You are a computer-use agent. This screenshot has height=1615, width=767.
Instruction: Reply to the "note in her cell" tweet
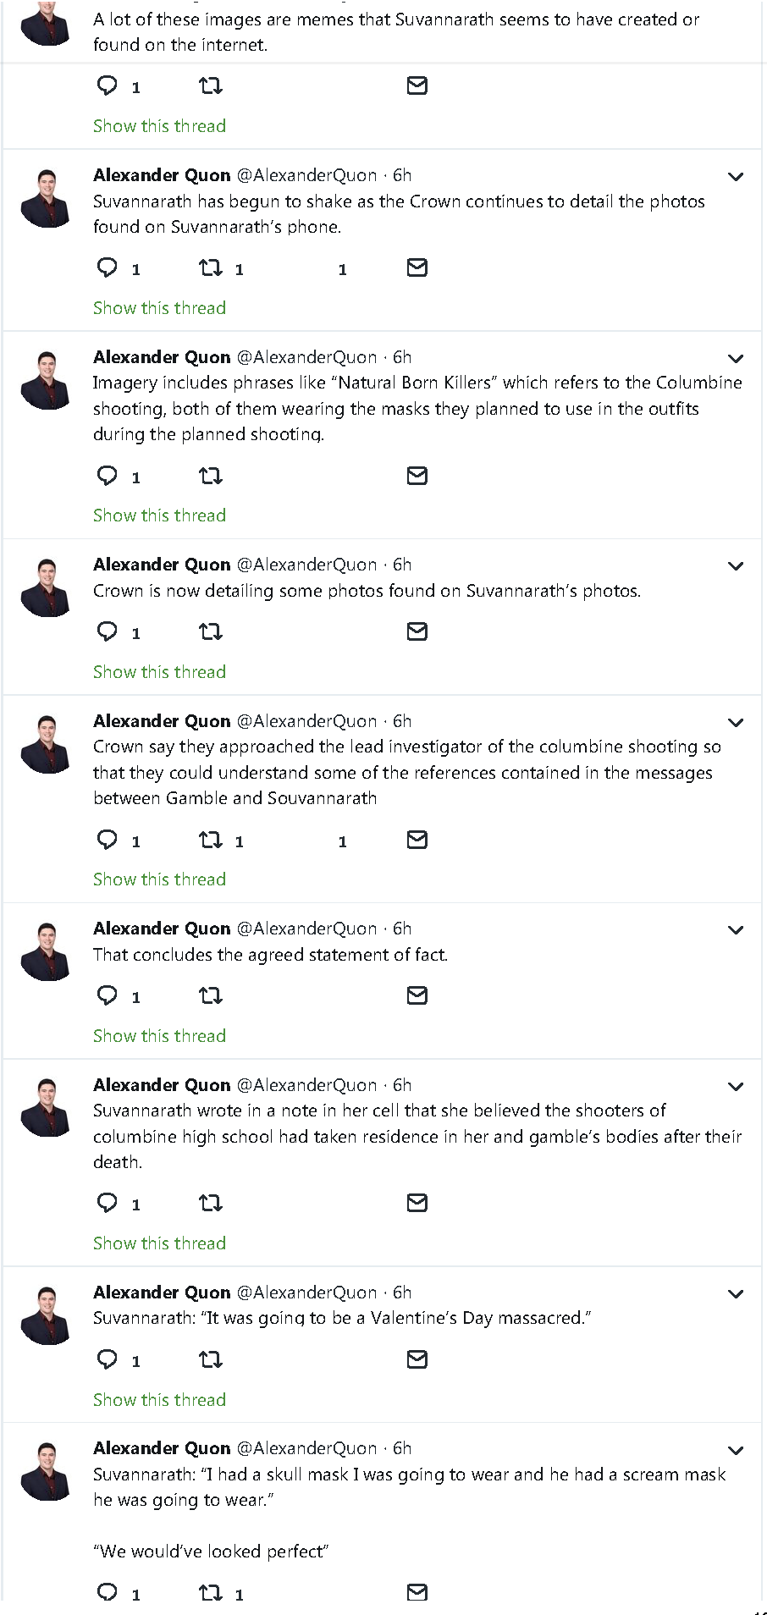click(x=108, y=1203)
